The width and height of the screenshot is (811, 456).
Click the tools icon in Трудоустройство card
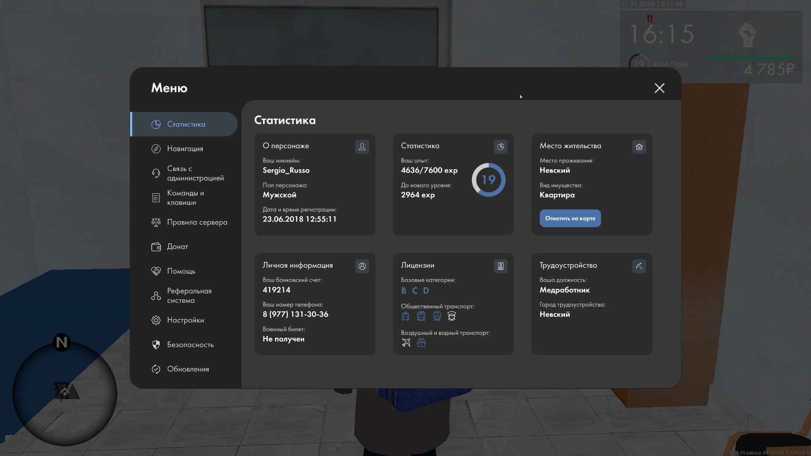point(639,266)
